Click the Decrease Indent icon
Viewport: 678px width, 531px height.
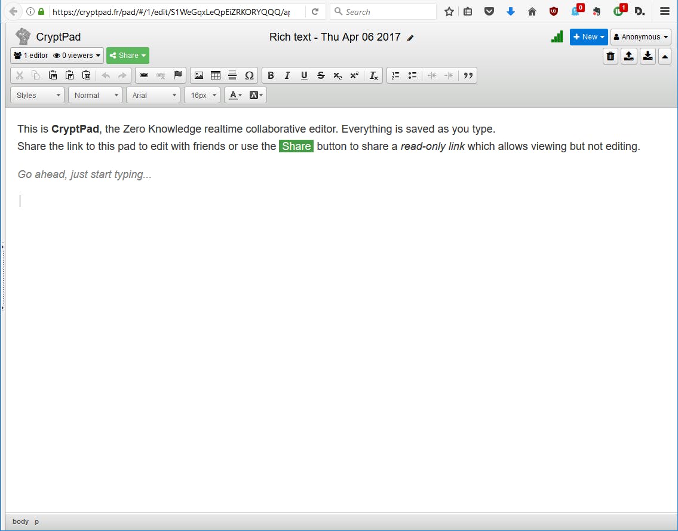(x=432, y=75)
